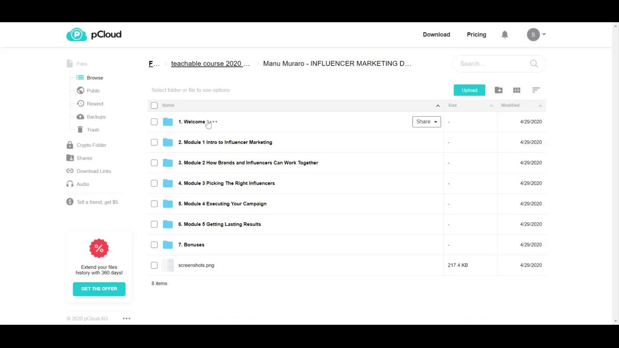This screenshot has height=348, width=619.
Task: Open the notifications bell
Action: coord(505,35)
